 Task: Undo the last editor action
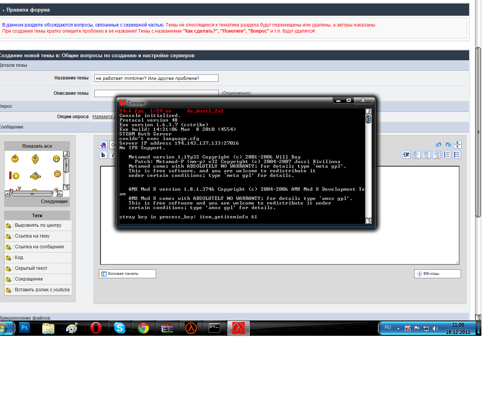(x=438, y=145)
